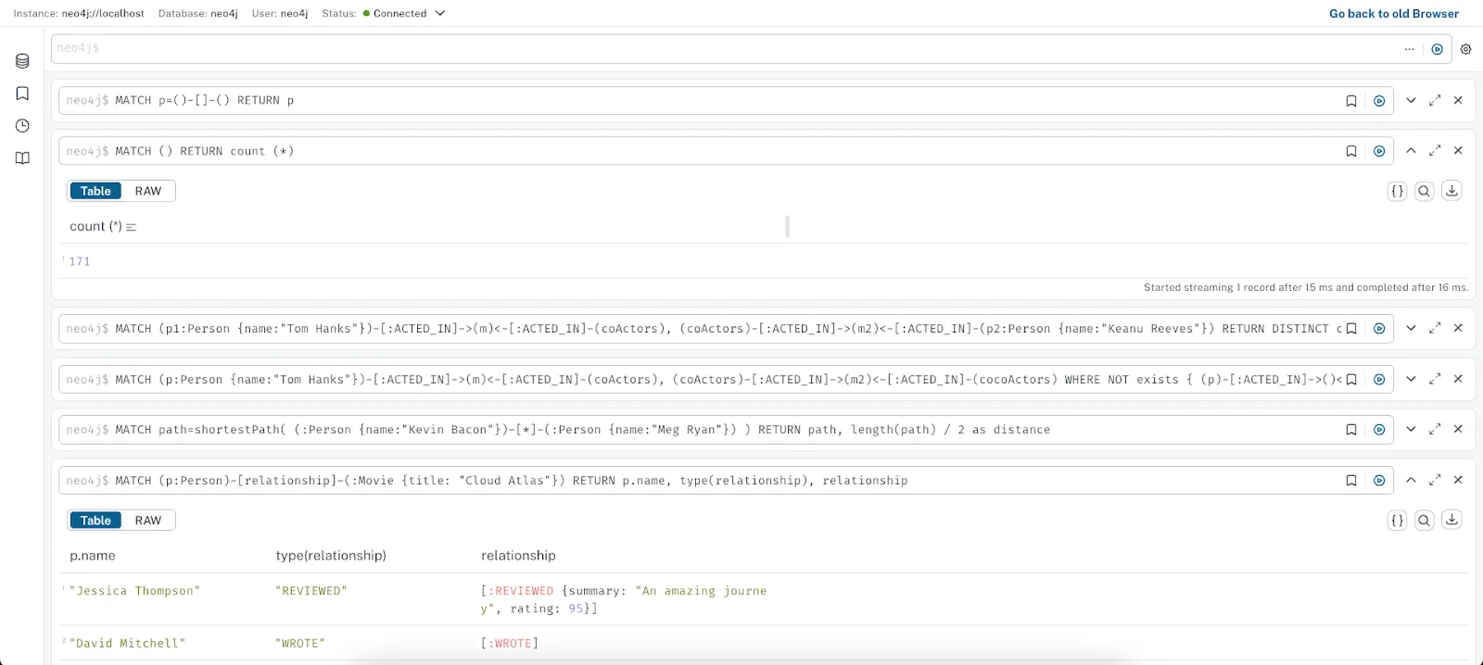Rerun the cocoActors query

click(x=1379, y=380)
